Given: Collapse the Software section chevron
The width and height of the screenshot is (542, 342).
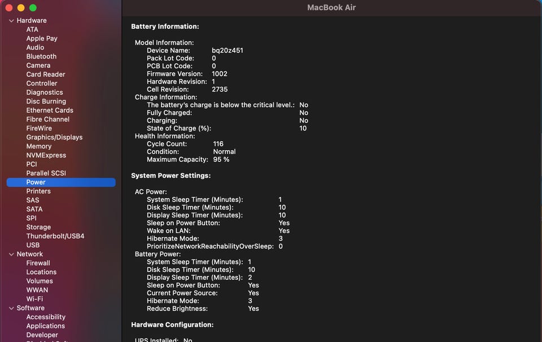Looking at the screenshot, I should pyautogui.click(x=11, y=308).
